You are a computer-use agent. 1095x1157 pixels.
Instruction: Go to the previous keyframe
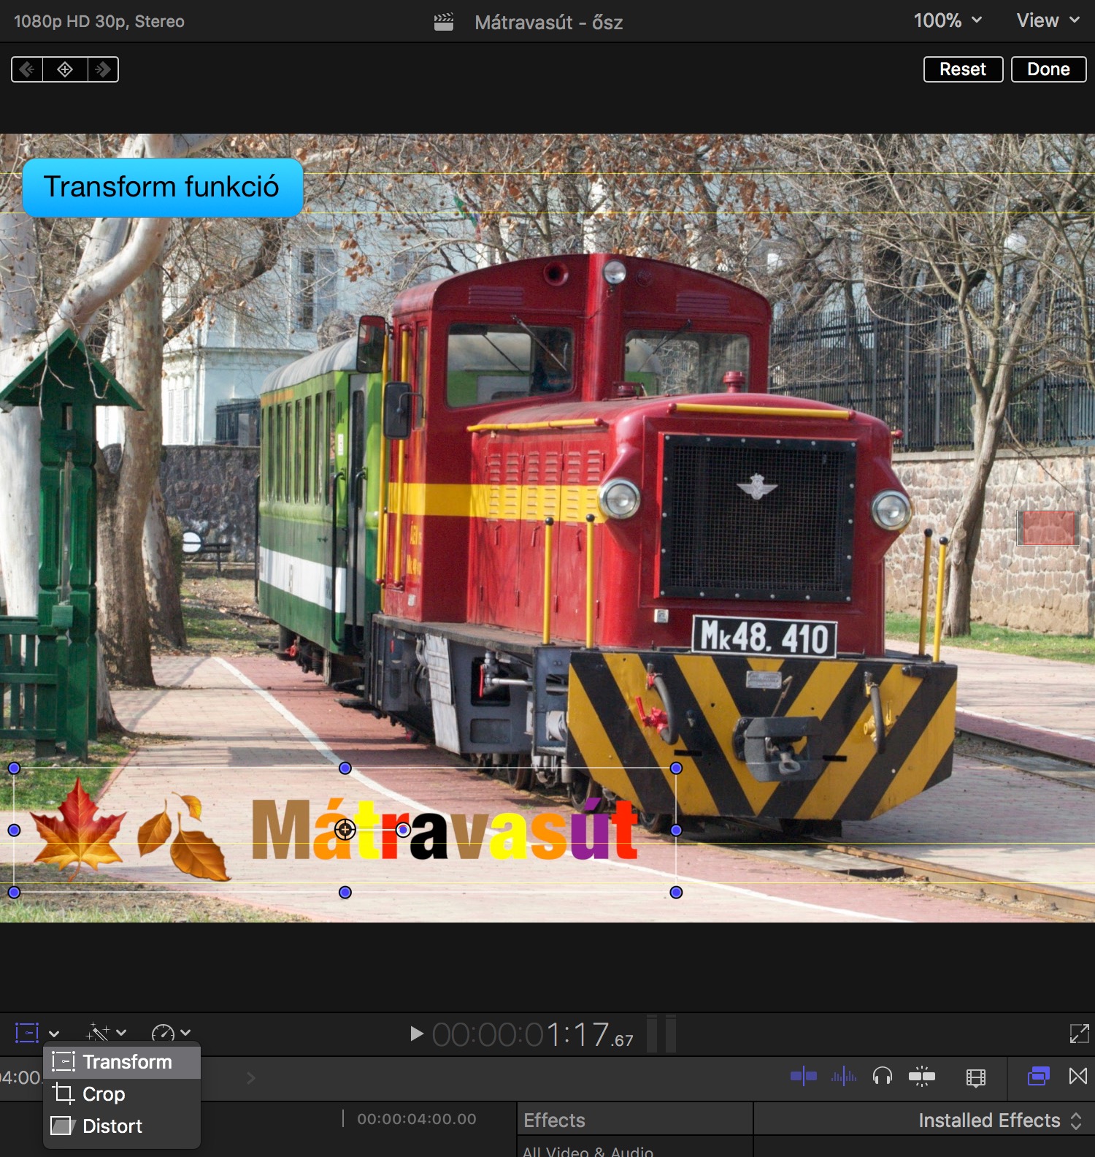point(27,69)
